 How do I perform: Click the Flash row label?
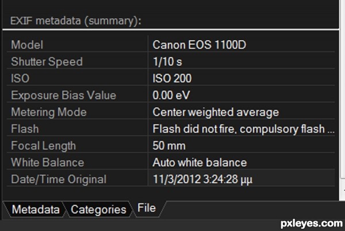23,128
